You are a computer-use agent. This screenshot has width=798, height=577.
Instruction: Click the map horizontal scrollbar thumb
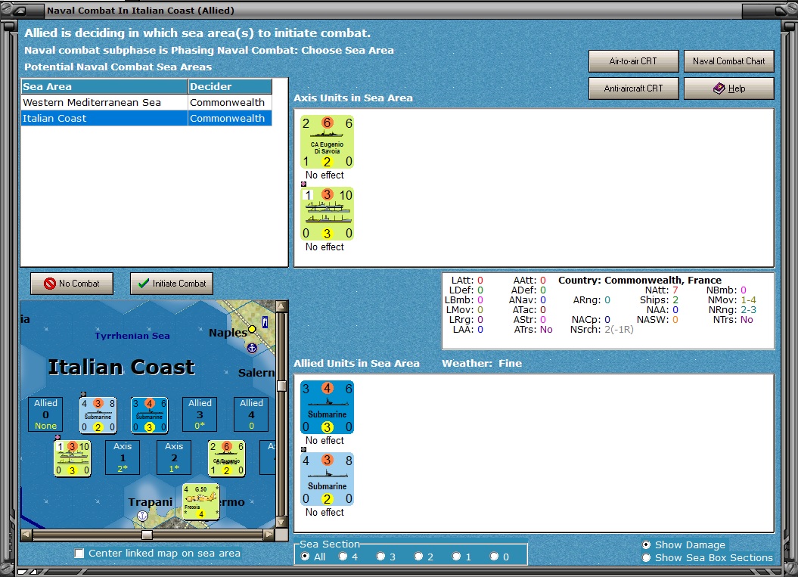click(x=147, y=534)
